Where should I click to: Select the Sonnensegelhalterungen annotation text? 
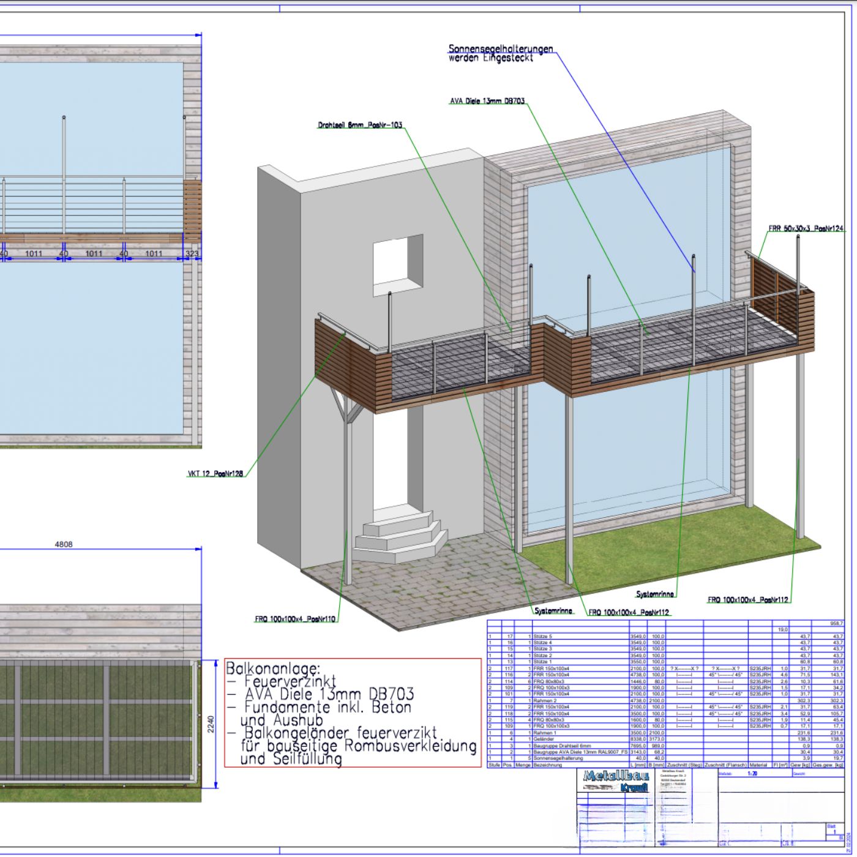click(x=500, y=53)
